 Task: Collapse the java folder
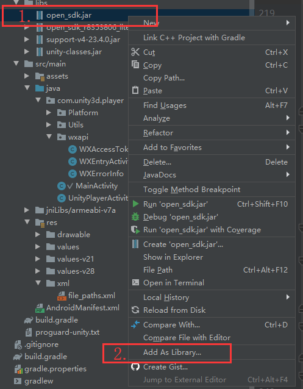click(27, 88)
